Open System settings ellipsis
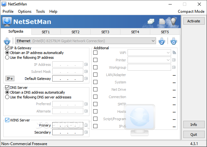Screen dimensions: 207x147 coord(174,83)
